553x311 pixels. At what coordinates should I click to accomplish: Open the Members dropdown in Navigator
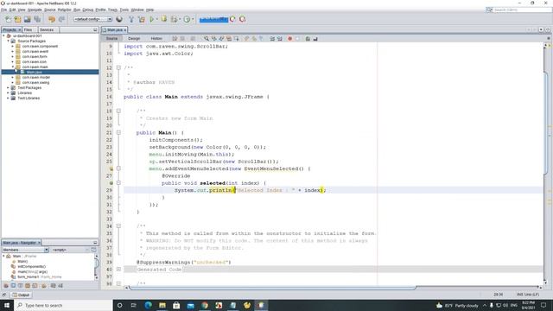(25, 250)
